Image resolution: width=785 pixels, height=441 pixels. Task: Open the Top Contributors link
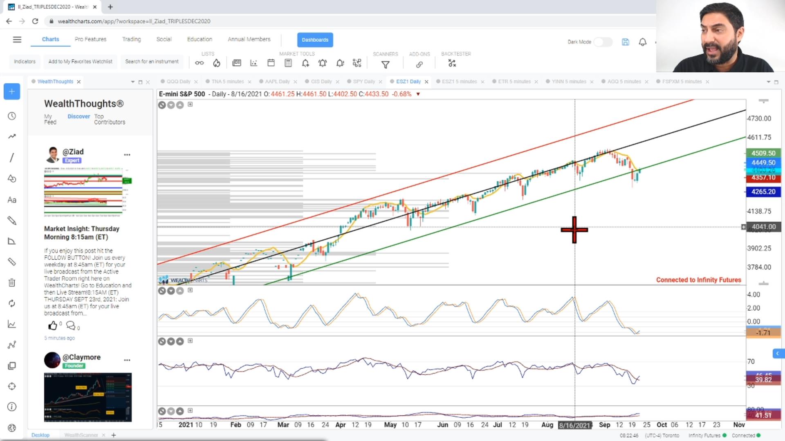pyautogui.click(x=110, y=119)
